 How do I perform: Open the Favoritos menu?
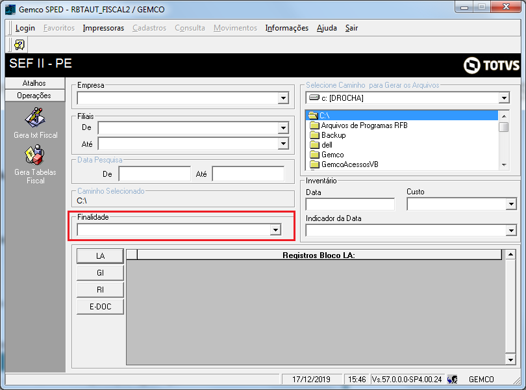coord(59,28)
